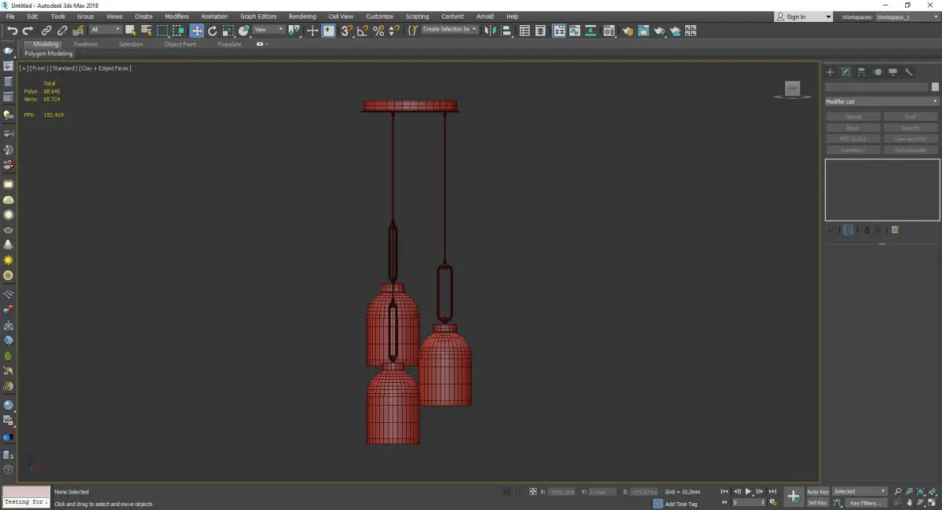Expand the Modifier List dropdown
The width and height of the screenshot is (942, 510).
tap(882, 101)
